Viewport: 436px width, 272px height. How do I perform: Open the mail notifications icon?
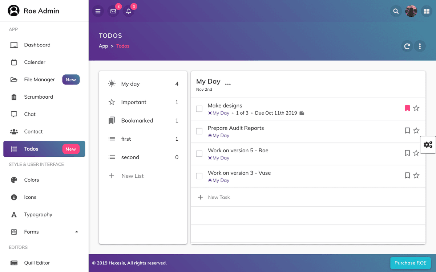[113, 11]
